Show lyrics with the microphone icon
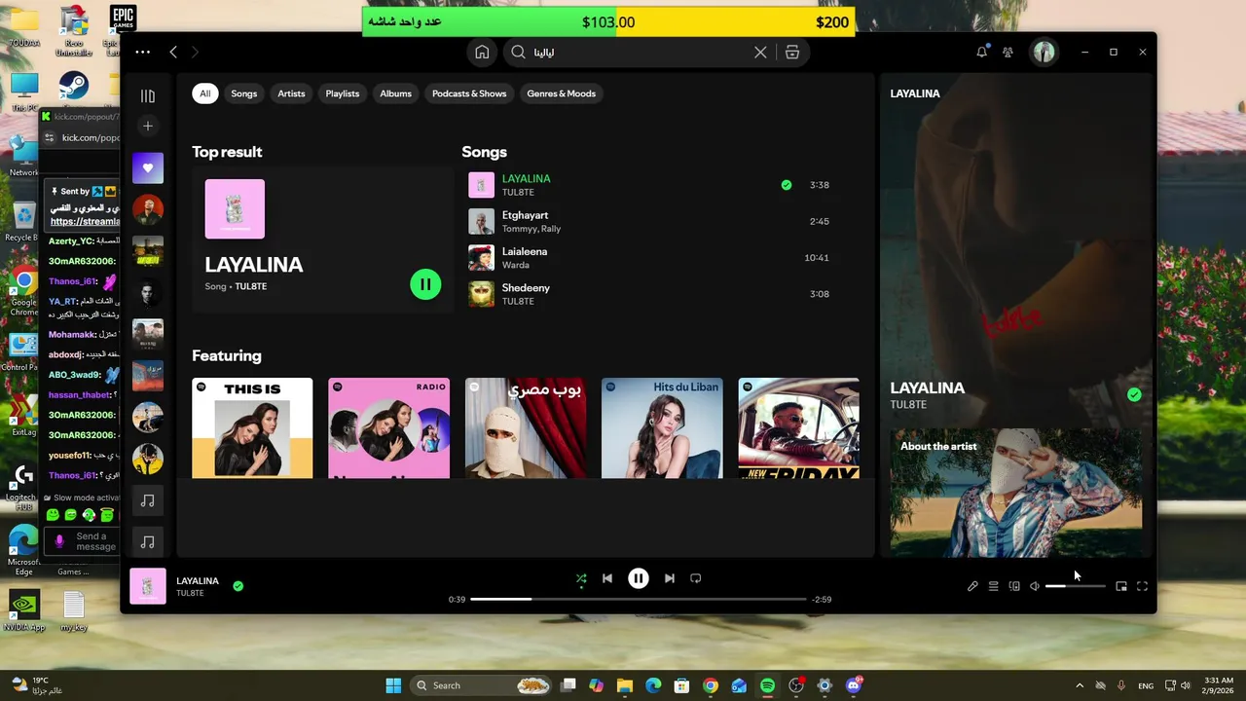The image size is (1246, 701). point(971,586)
